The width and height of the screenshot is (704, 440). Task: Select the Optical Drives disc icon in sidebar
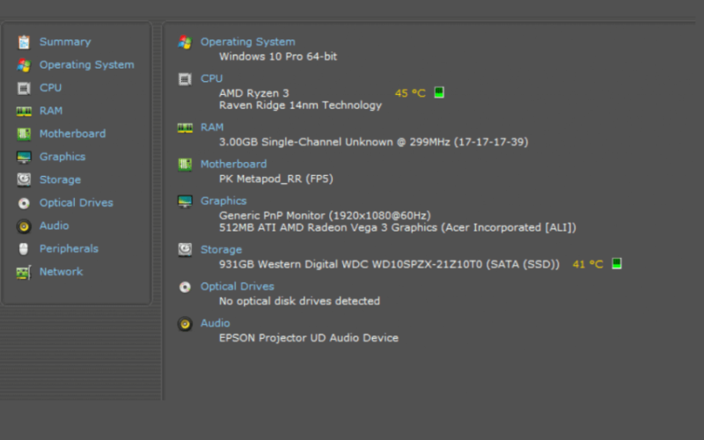(x=24, y=203)
